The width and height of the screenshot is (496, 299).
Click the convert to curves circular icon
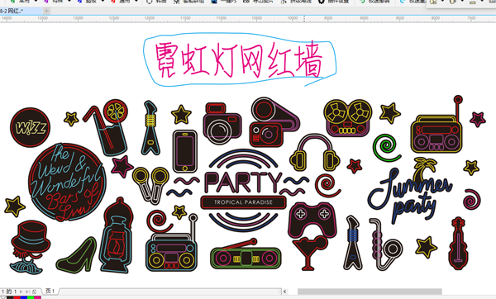point(150,2)
